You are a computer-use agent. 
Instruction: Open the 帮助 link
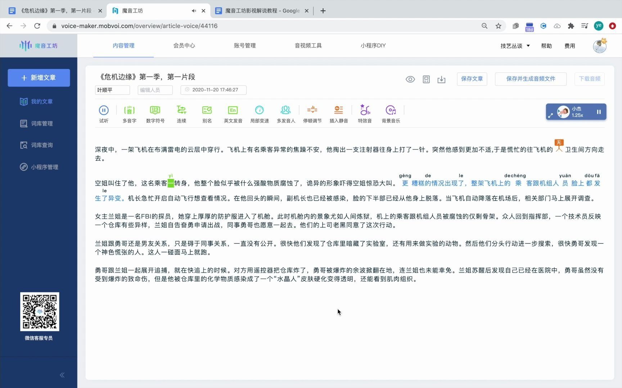[x=546, y=46]
